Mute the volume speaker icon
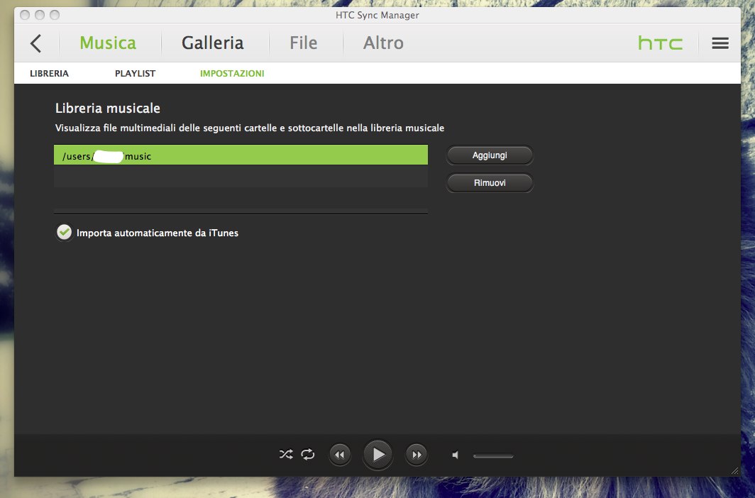 (x=456, y=455)
